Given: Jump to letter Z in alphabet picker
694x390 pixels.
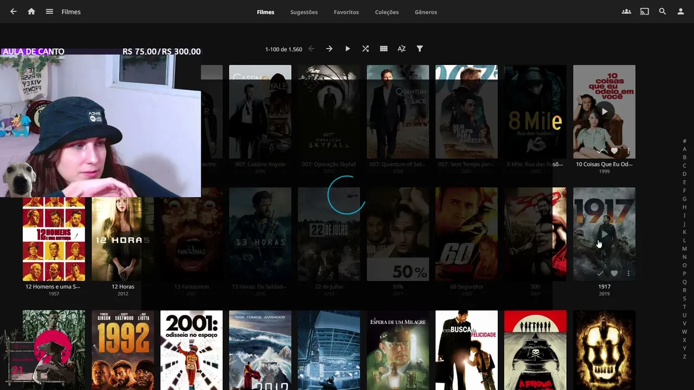Looking at the screenshot, I should pos(685,356).
